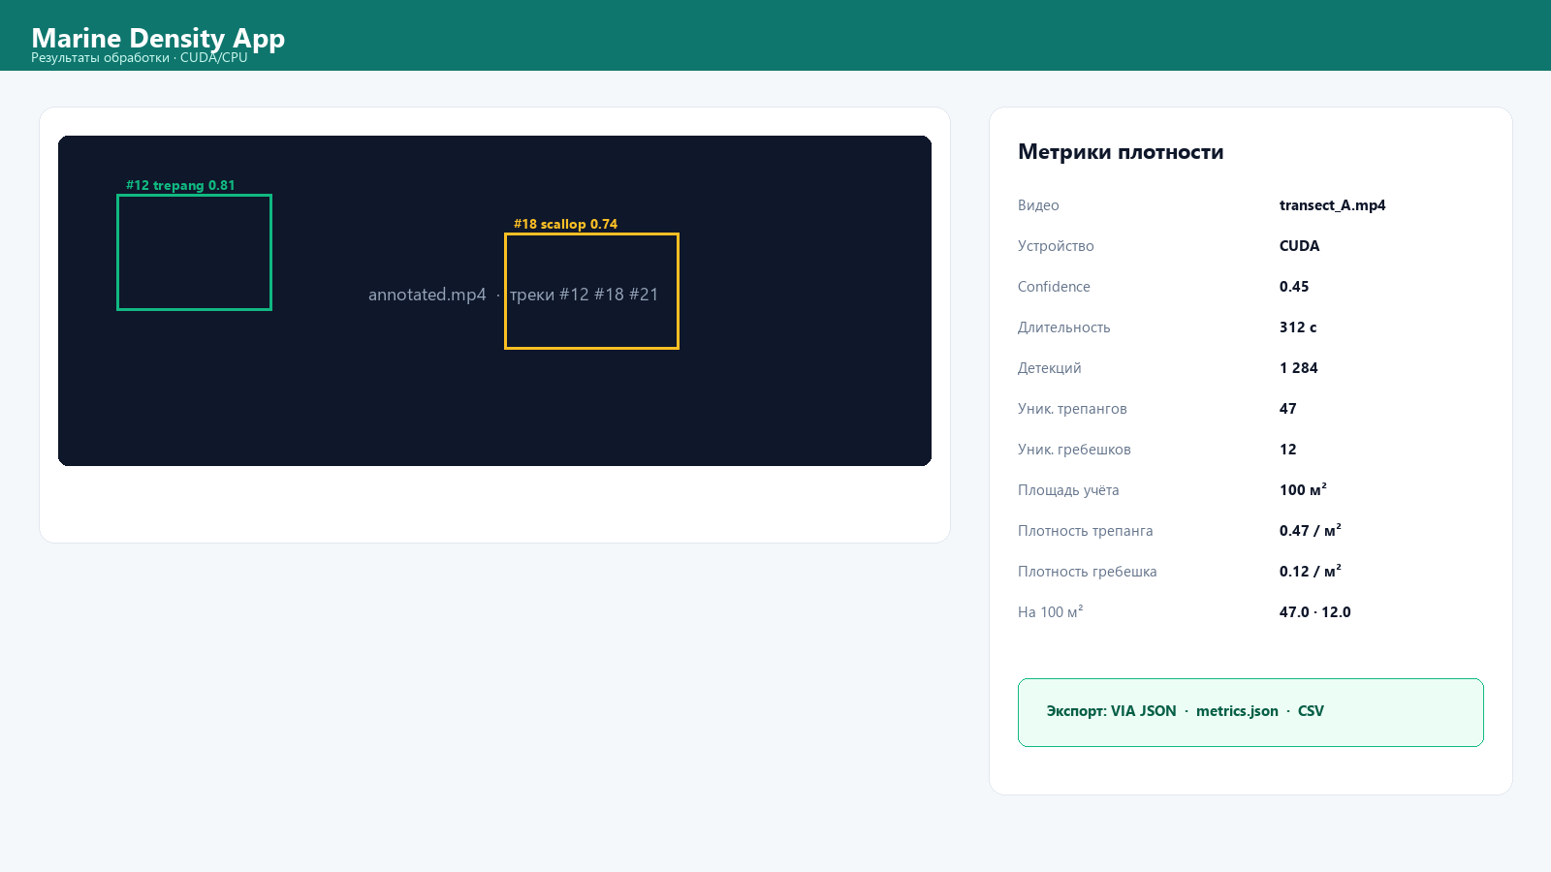Open the metrics.json export link

click(1237, 711)
